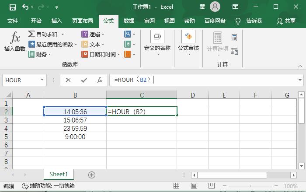Open the 文件 menu
The image size is (306, 192).
click(x=13, y=21)
